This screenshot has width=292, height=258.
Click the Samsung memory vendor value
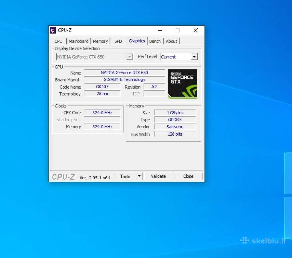[x=175, y=127]
